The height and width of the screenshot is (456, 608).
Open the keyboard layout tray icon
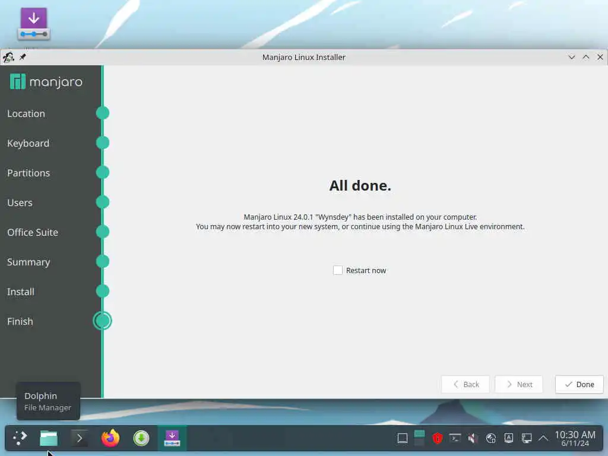tap(509, 438)
